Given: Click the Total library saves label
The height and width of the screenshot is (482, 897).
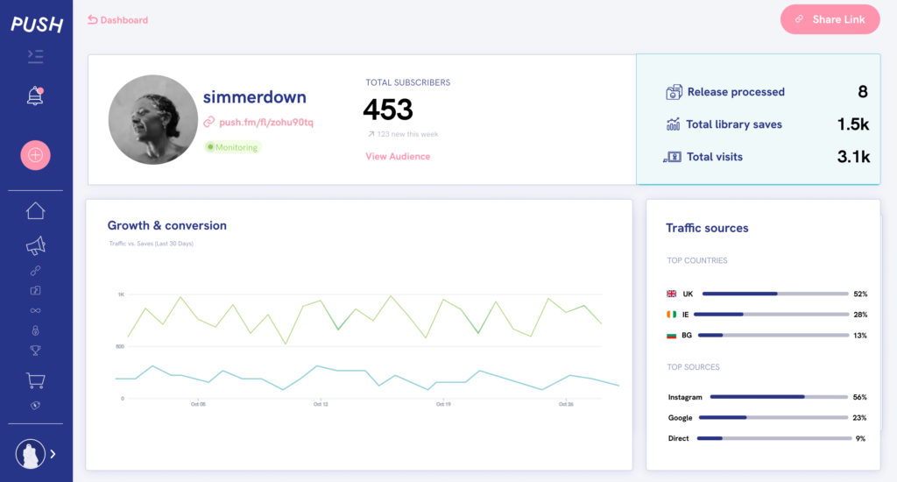Looking at the screenshot, I should pyautogui.click(x=734, y=124).
